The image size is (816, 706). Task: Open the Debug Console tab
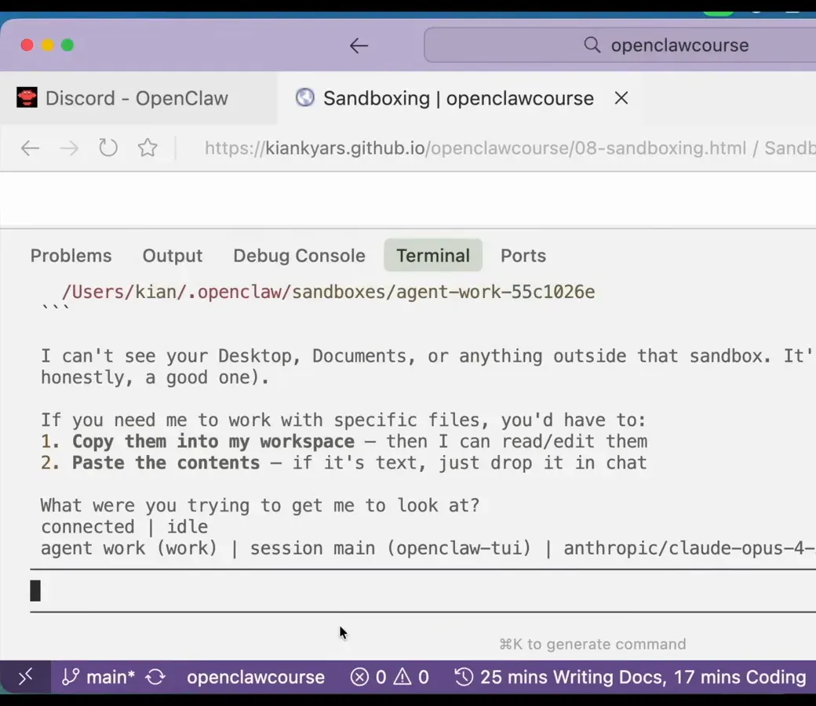(299, 256)
